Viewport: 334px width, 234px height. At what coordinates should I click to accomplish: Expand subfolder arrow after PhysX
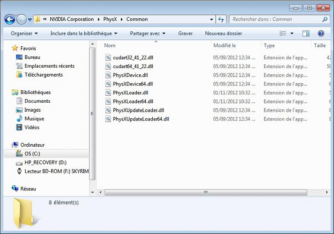(122, 20)
